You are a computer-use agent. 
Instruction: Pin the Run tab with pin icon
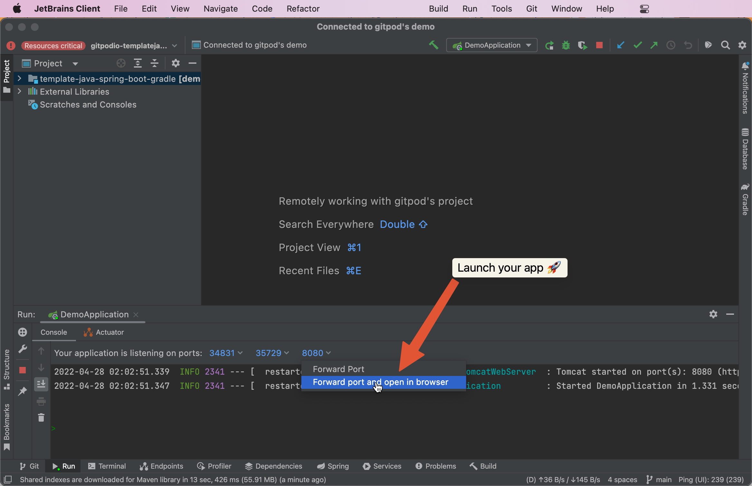pos(23,391)
